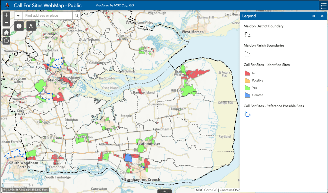Open the search source dropdown arrow

click(x=18, y=15)
